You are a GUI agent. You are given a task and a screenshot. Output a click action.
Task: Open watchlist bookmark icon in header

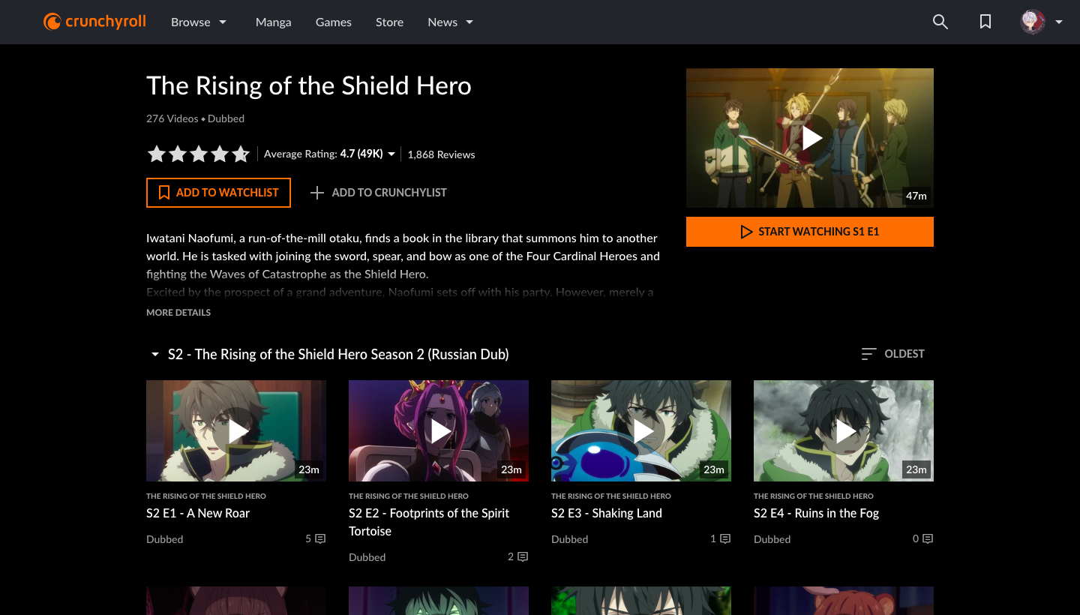[x=985, y=22]
